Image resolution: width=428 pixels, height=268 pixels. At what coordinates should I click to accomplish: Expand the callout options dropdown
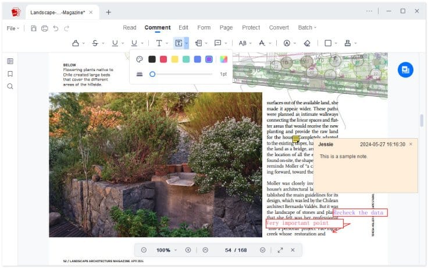[x=206, y=43]
